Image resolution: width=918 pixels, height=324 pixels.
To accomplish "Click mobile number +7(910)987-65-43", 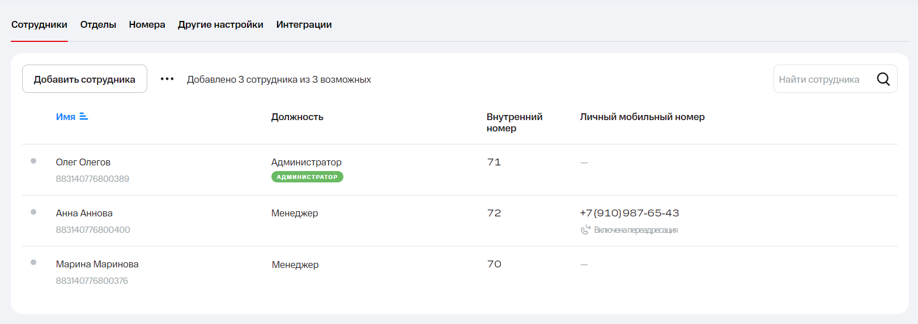I will click(x=629, y=213).
